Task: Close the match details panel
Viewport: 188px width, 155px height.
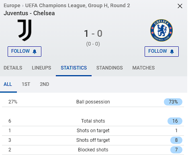Action: click(180, 6)
